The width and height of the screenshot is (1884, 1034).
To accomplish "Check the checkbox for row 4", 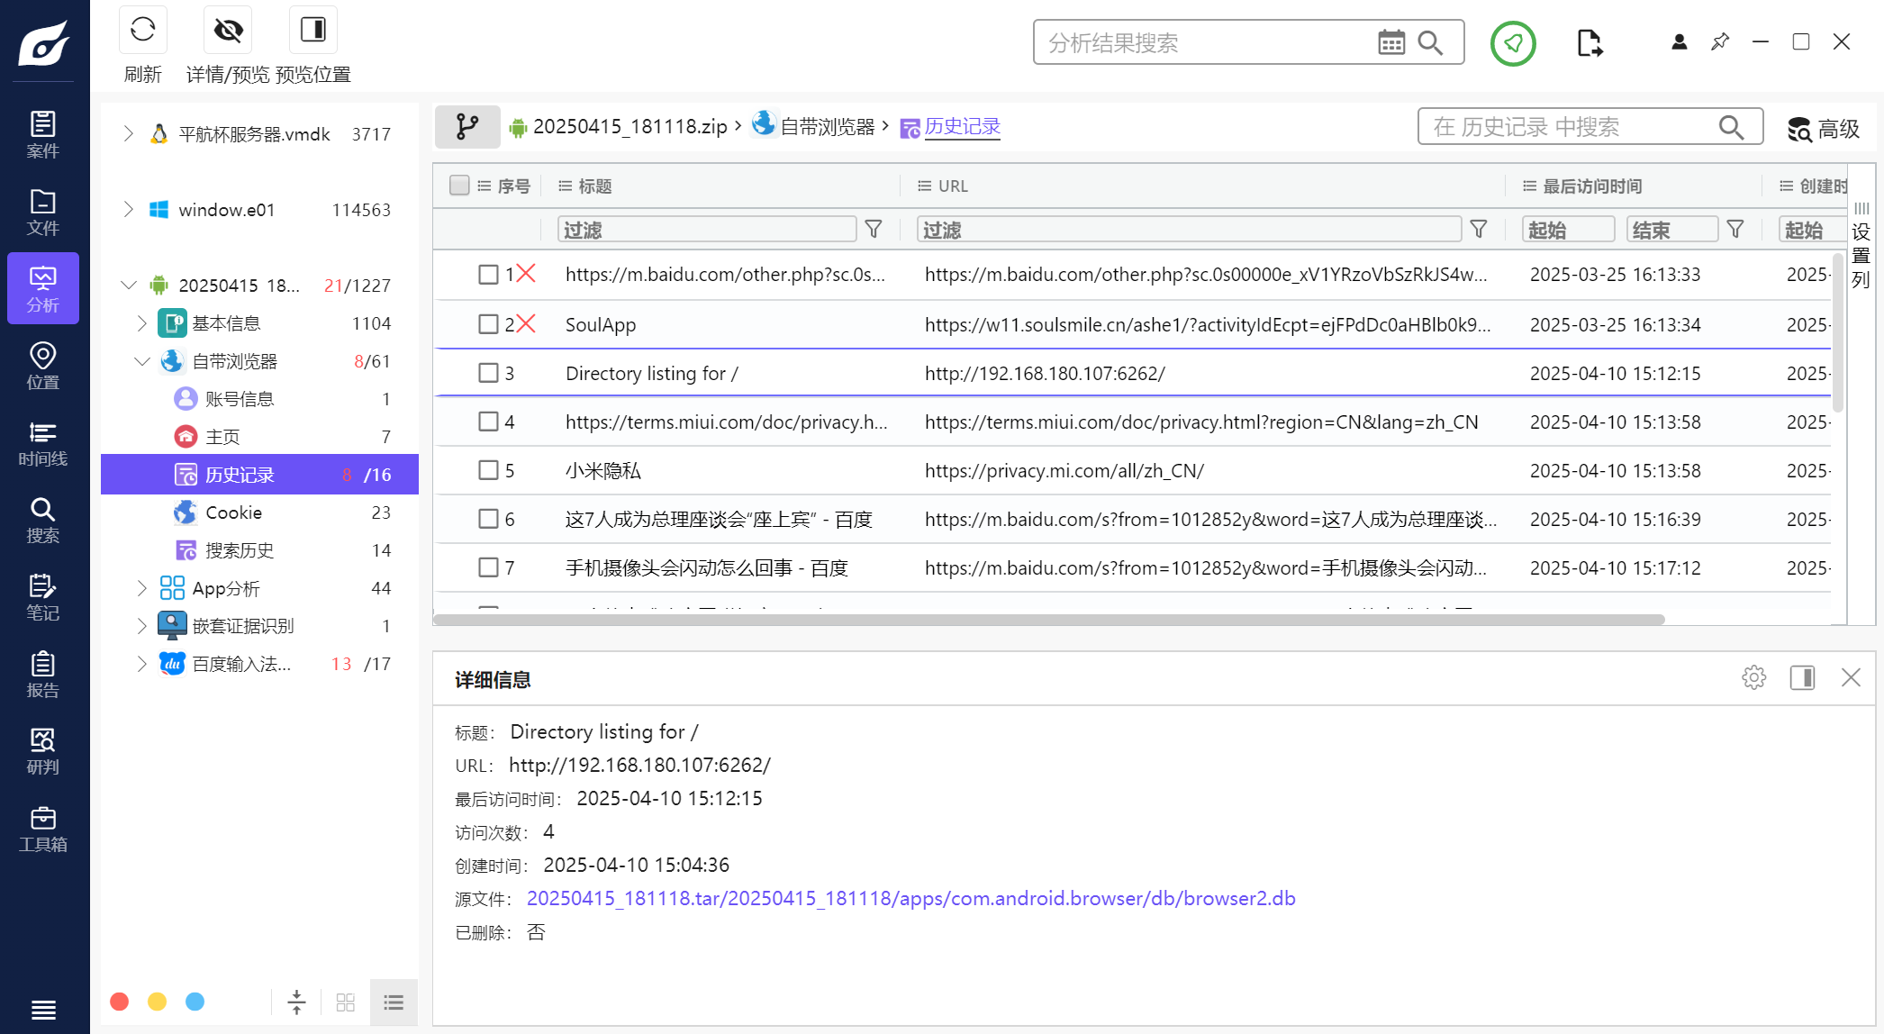I will (x=488, y=422).
